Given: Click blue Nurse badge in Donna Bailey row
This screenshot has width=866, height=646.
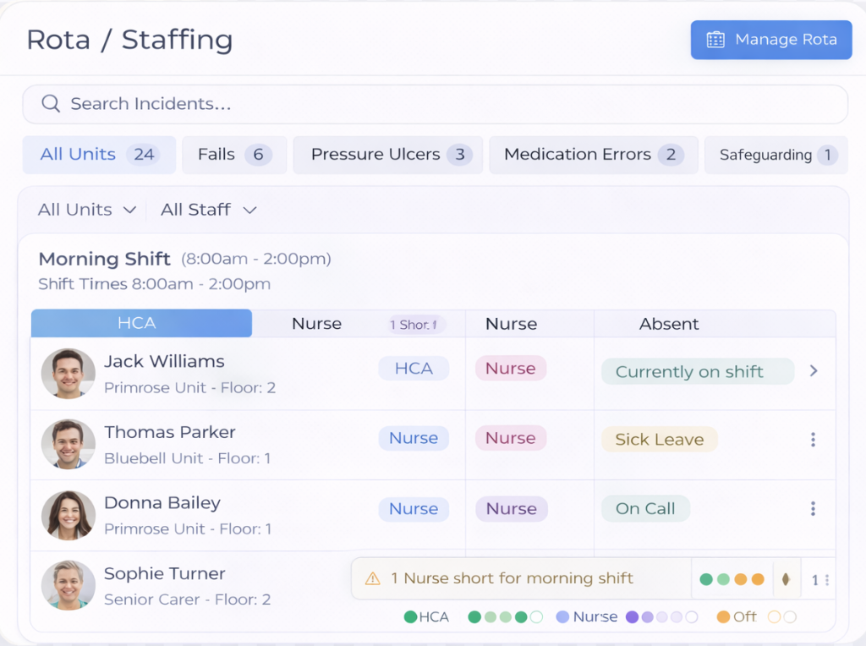Looking at the screenshot, I should pos(414,508).
